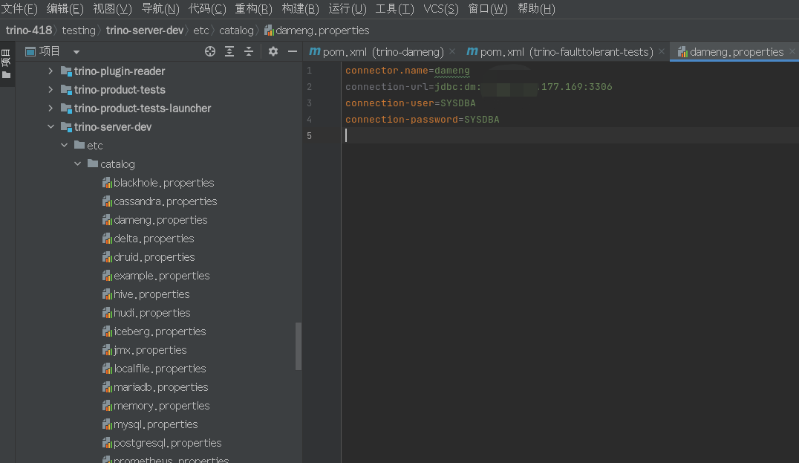Open the 帮助(H) menu

(x=536, y=9)
